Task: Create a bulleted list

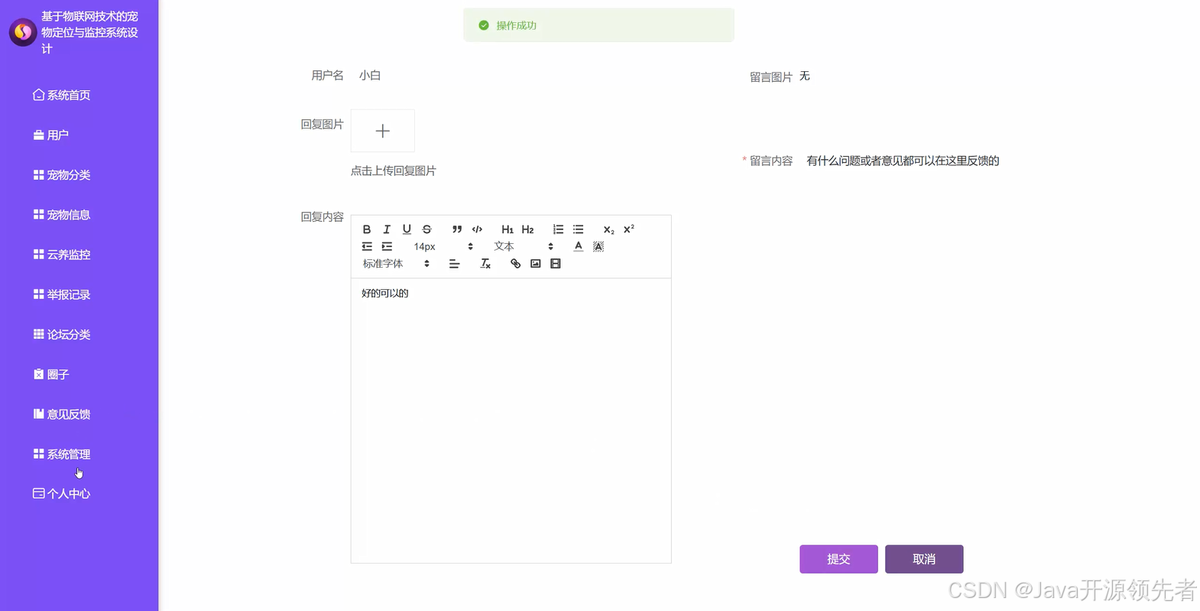Action: pyautogui.click(x=579, y=229)
